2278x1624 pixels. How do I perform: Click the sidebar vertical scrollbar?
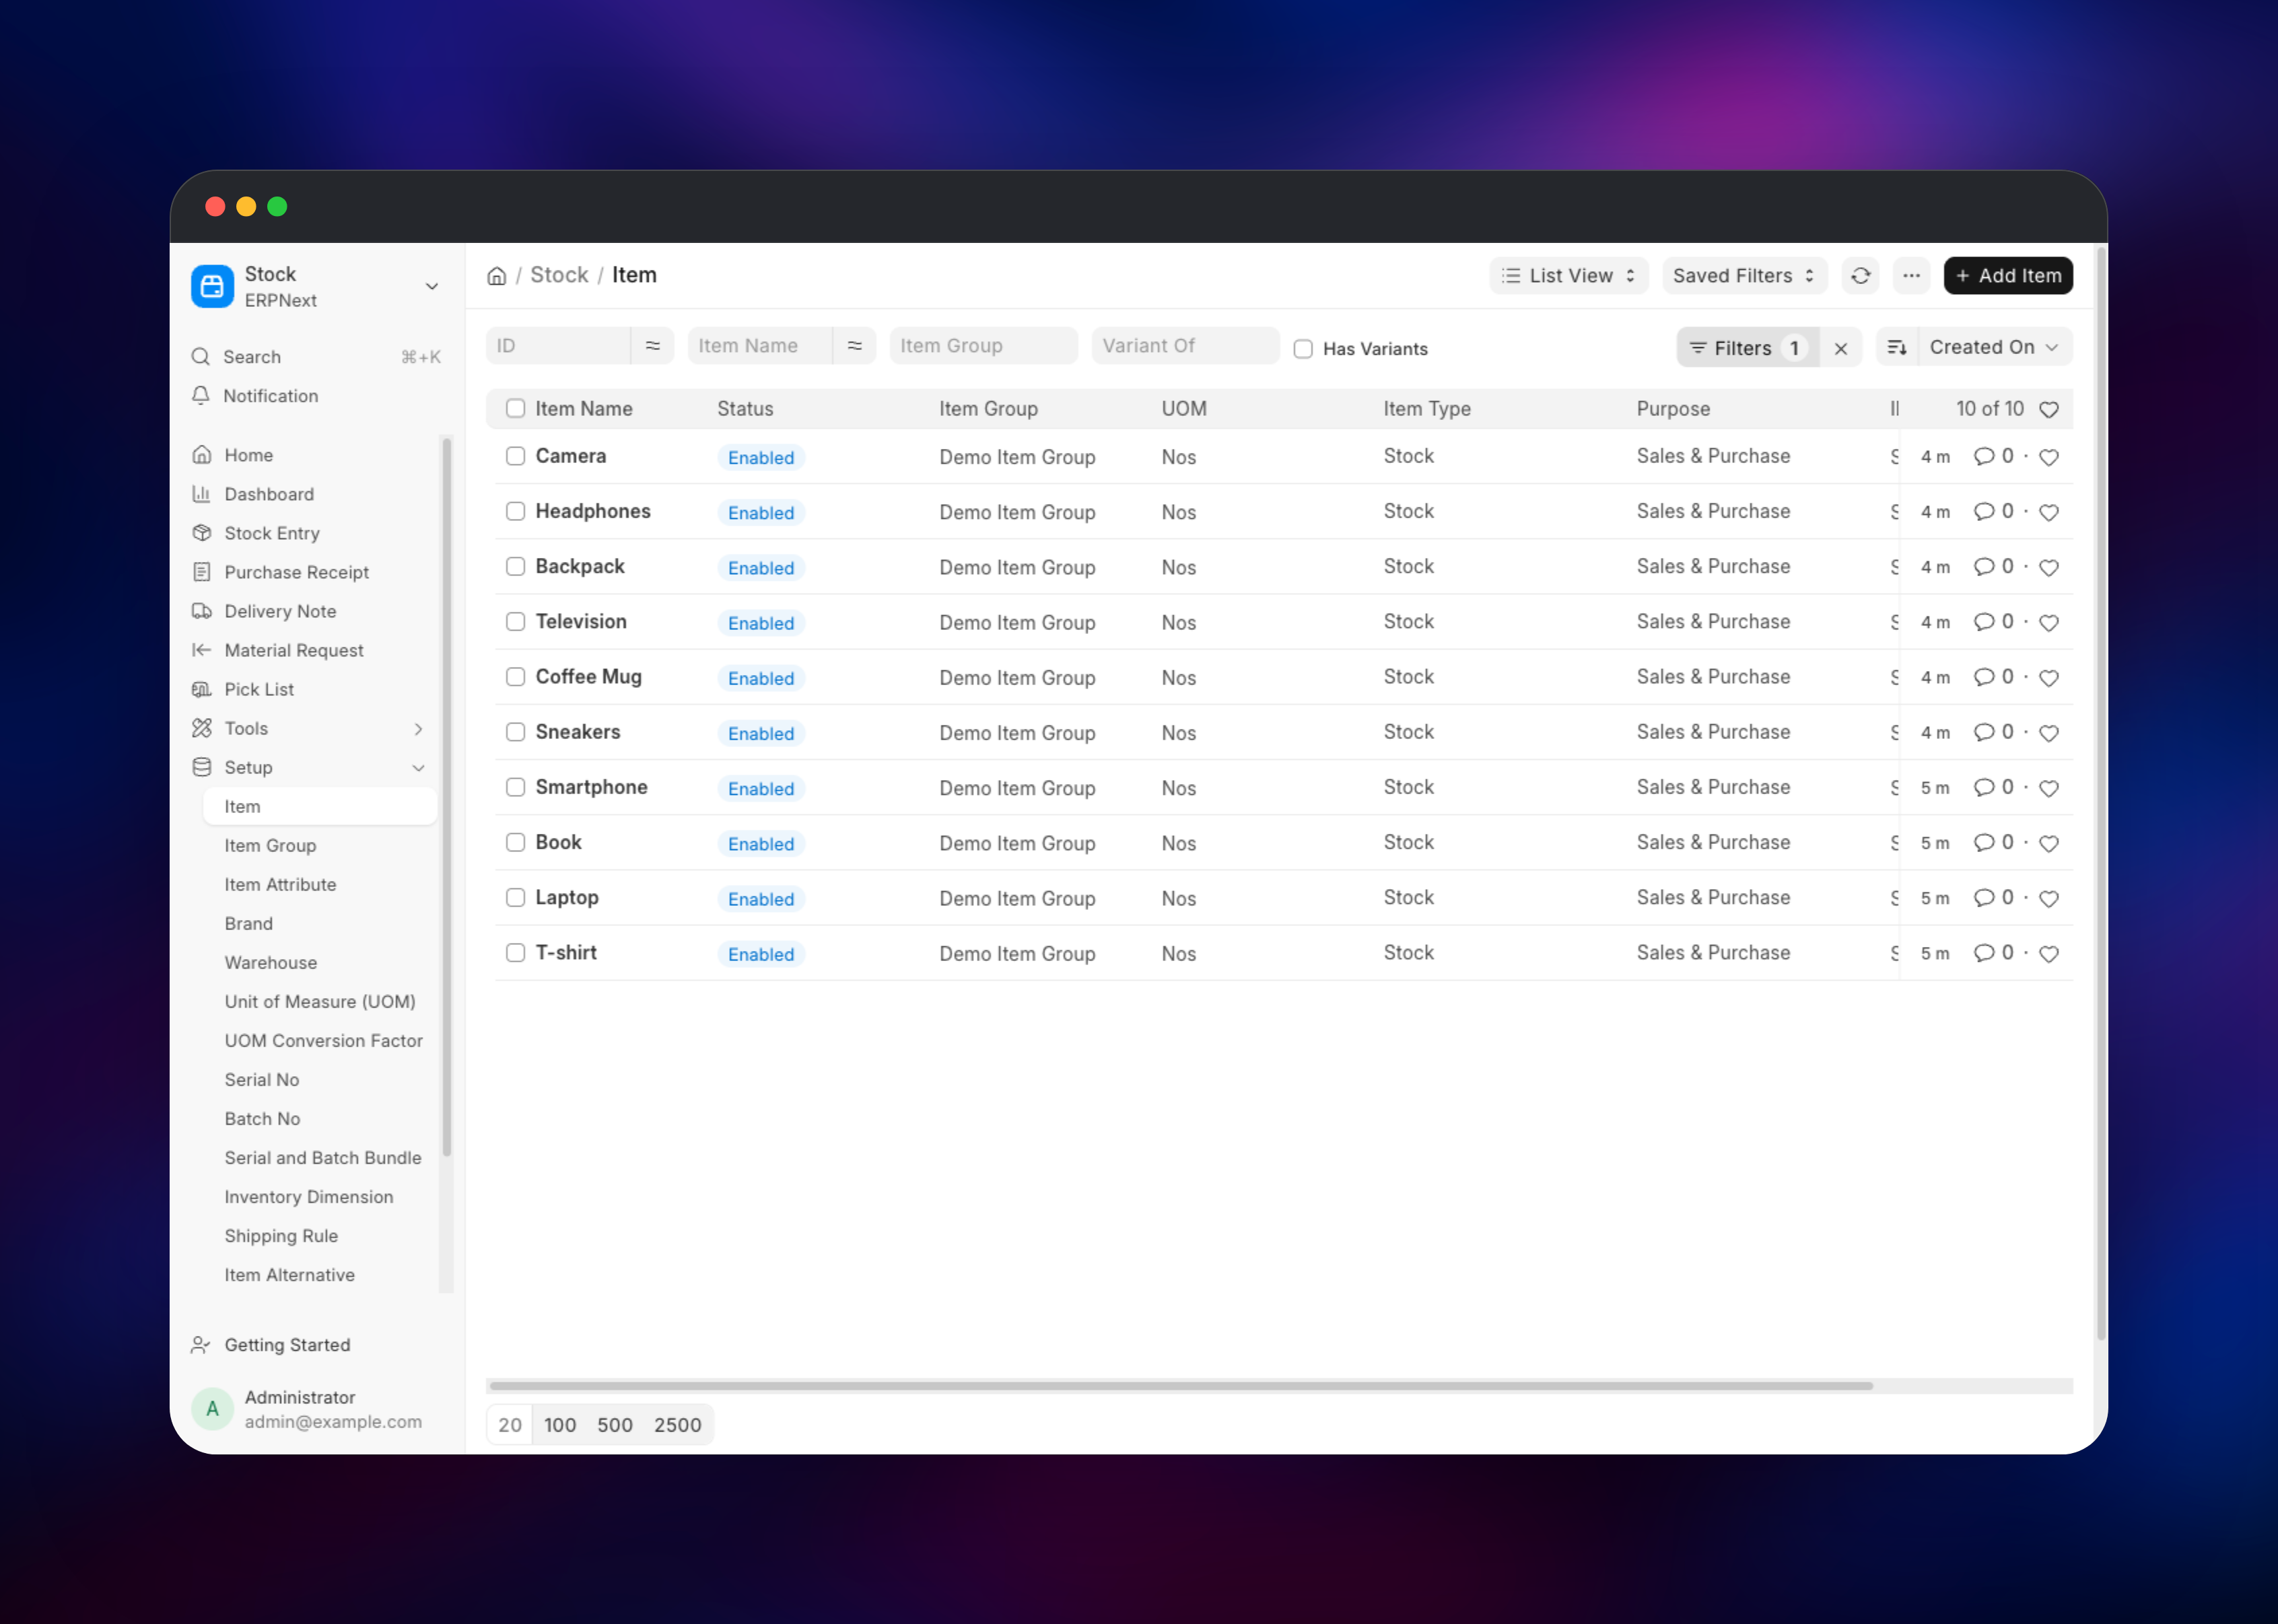tap(446, 797)
